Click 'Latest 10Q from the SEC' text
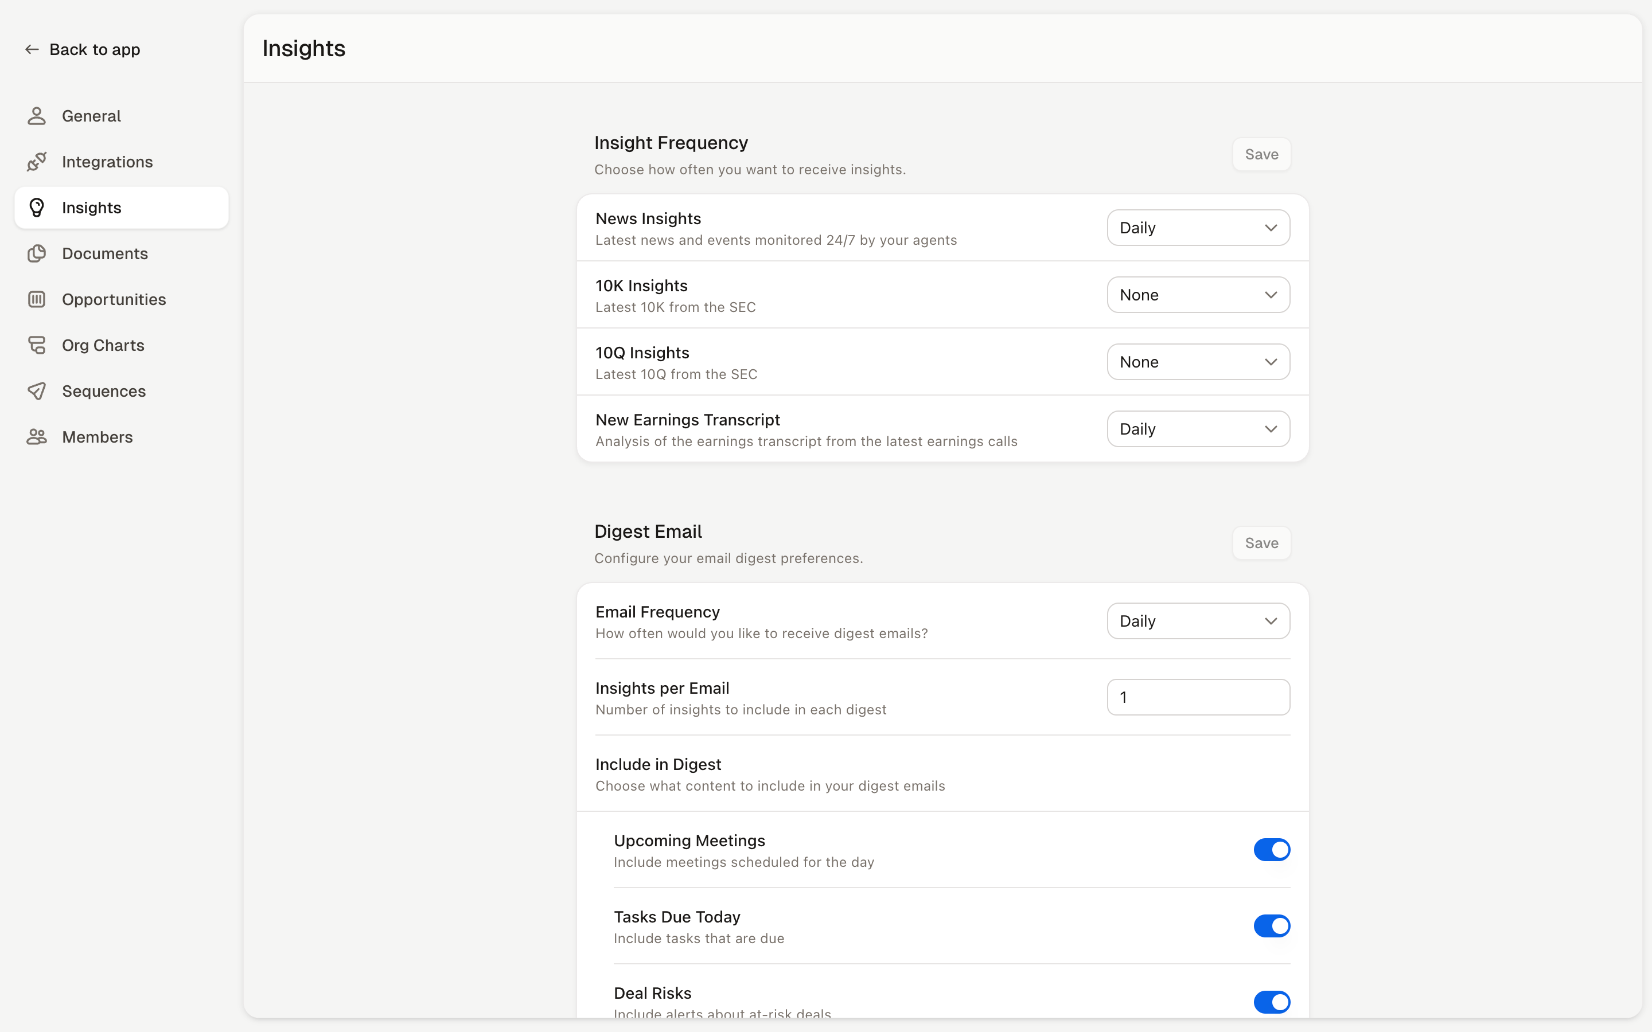Image resolution: width=1652 pixels, height=1032 pixels. (x=676, y=374)
